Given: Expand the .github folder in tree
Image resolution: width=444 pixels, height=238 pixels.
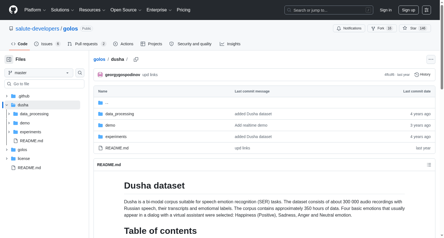Looking at the screenshot, I should [x=7, y=96].
